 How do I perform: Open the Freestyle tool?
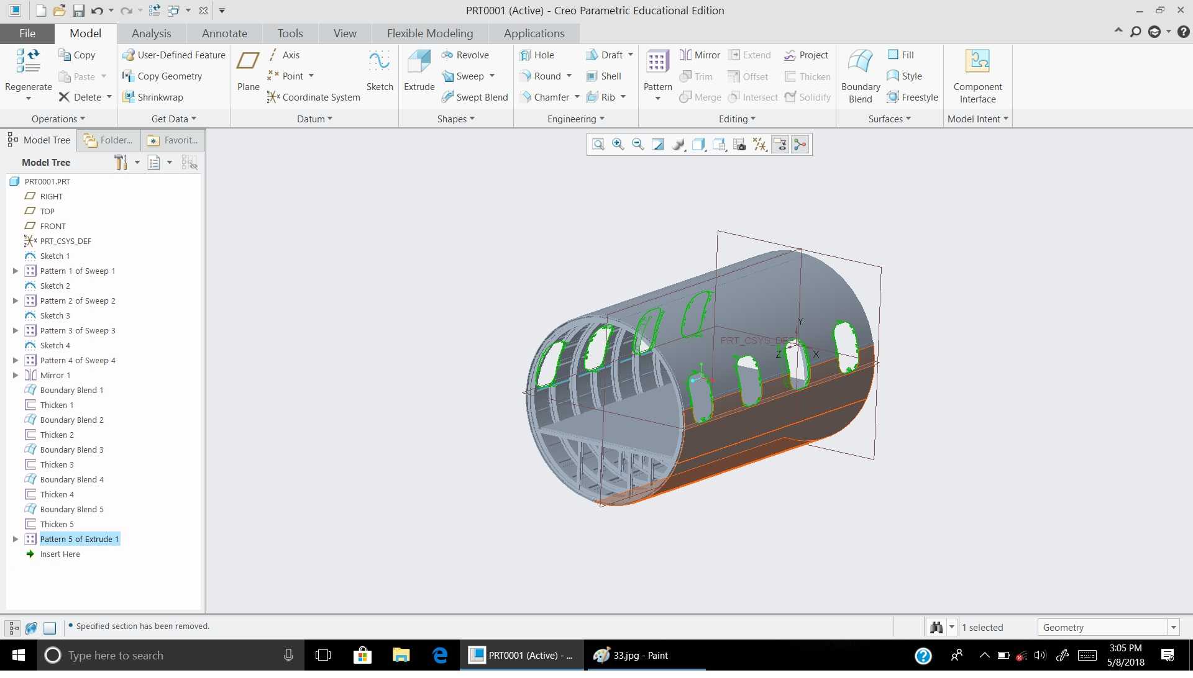point(913,97)
